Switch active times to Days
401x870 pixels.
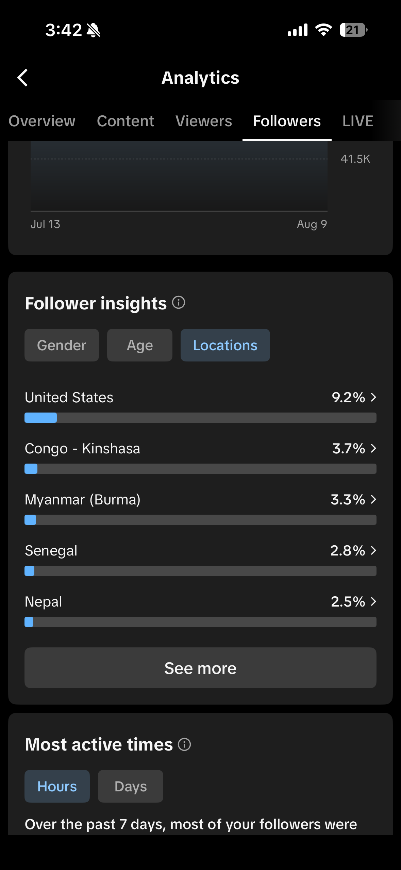[131, 786]
